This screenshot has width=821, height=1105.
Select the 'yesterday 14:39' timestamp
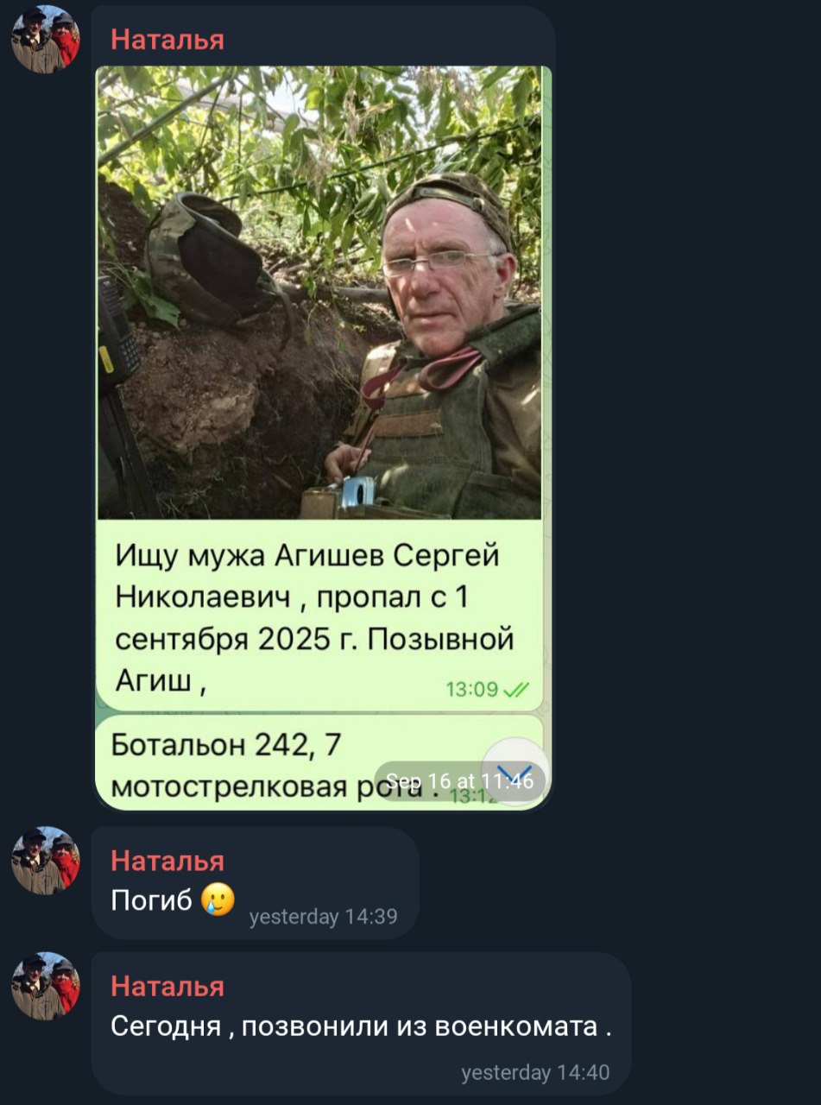tap(323, 917)
